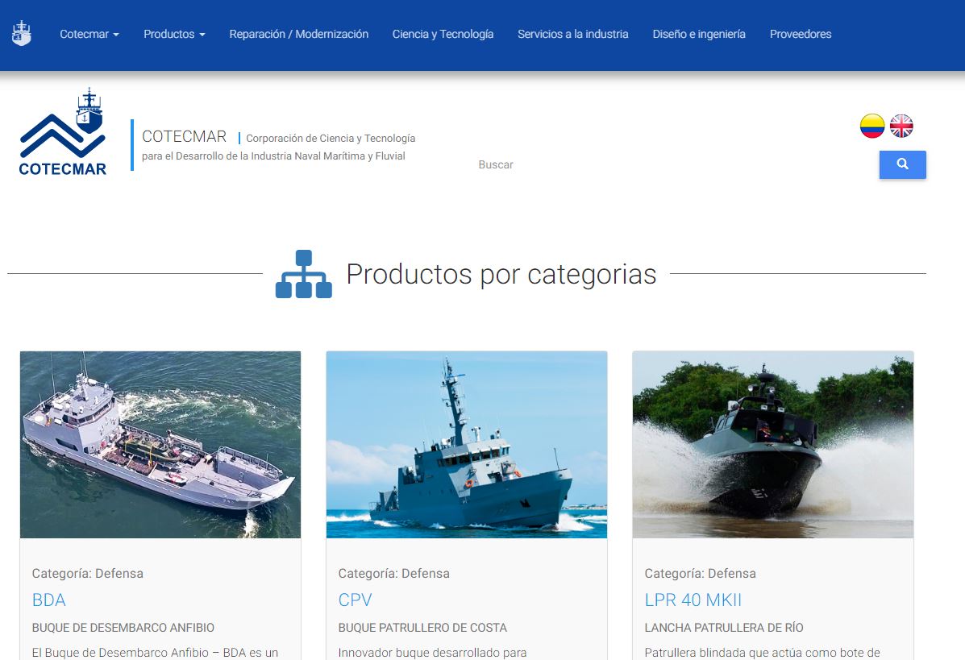Open the Productos dropdown menu
The height and width of the screenshot is (660, 965).
pyautogui.click(x=174, y=34)
